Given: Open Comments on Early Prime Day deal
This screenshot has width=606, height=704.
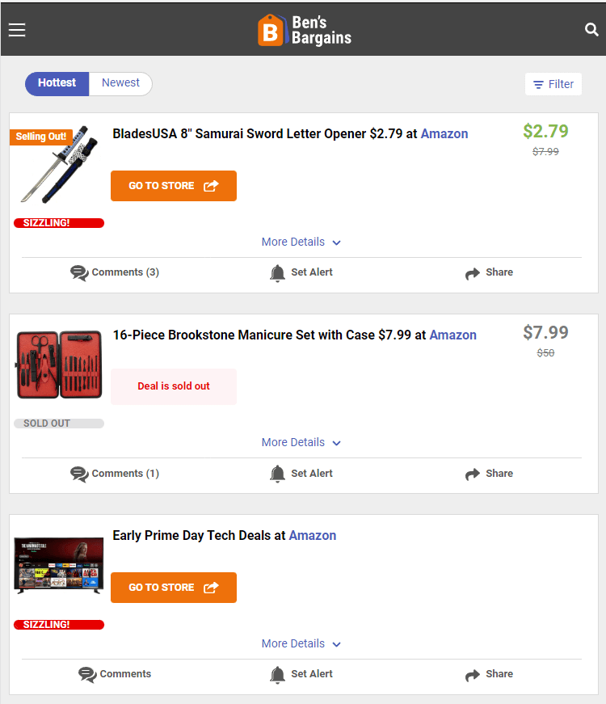Looking at the screenshot, I should 115,674.
